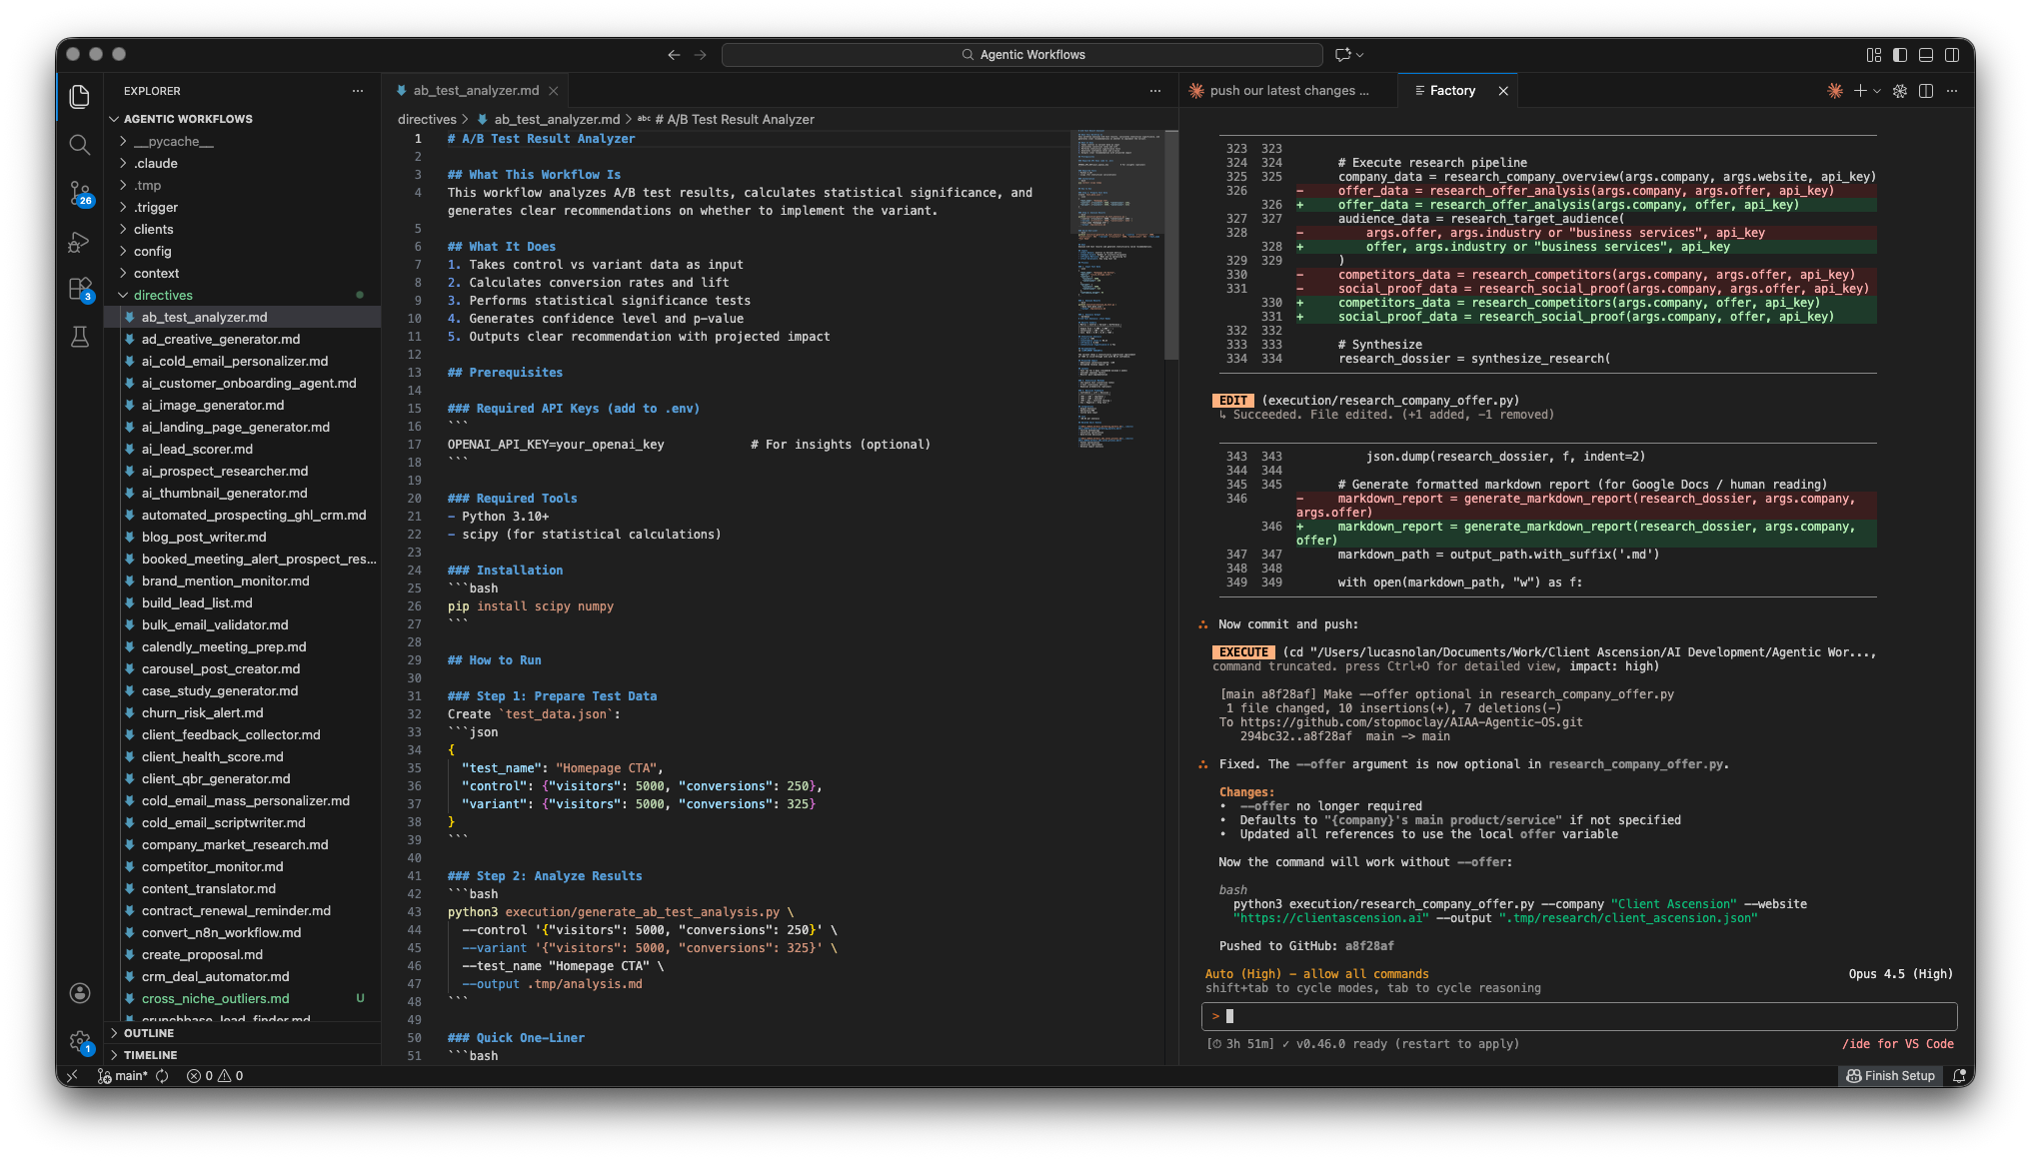Toggle the primary side bar layout button
Screen dimensions: 2031x1161
click(x=1900, y=55)
